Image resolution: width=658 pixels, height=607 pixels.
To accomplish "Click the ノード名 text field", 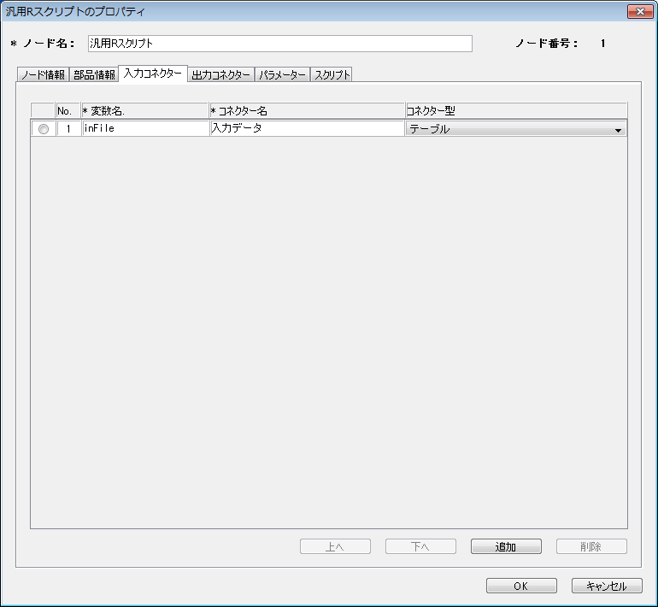I will coord(279,44).
